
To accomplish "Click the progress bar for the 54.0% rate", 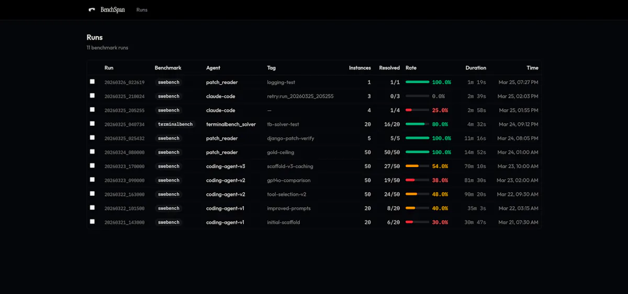I will 417,166.
